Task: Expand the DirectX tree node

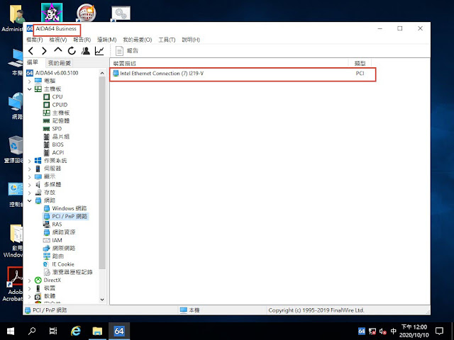Action: pyautogui.click(x=29, y=280)
